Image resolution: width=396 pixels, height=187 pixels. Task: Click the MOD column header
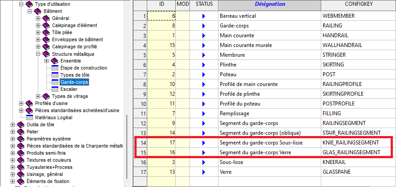183,4
